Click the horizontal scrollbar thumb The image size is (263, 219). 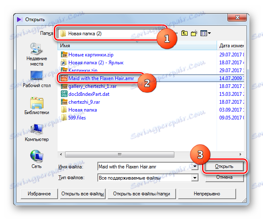120,154
